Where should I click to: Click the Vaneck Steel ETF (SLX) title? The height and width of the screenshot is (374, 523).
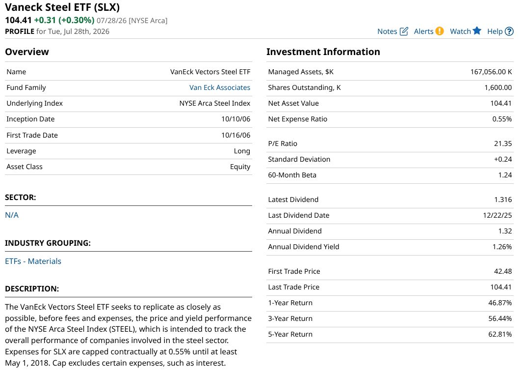point(62,7)
